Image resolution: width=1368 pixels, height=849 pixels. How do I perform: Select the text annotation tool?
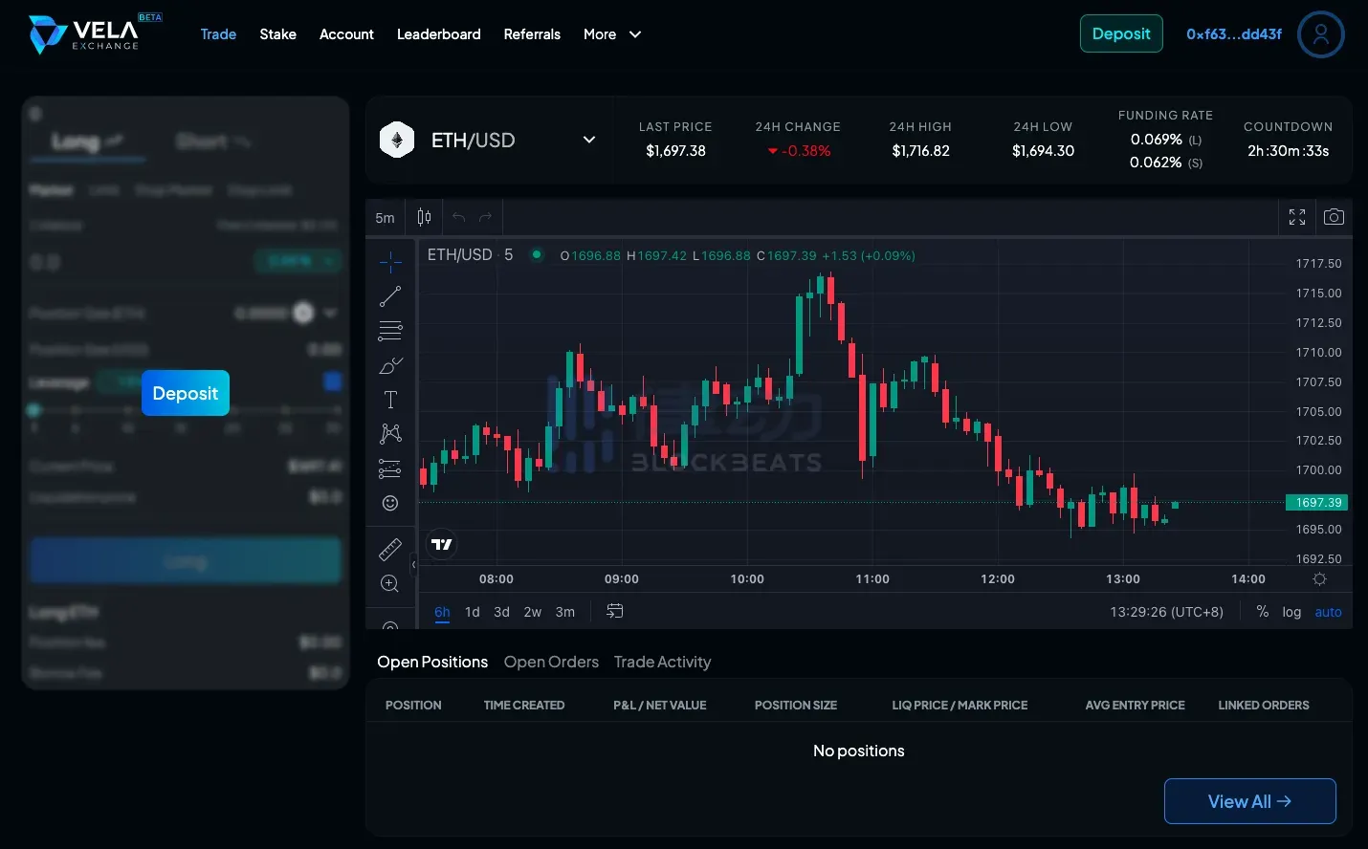390,400
